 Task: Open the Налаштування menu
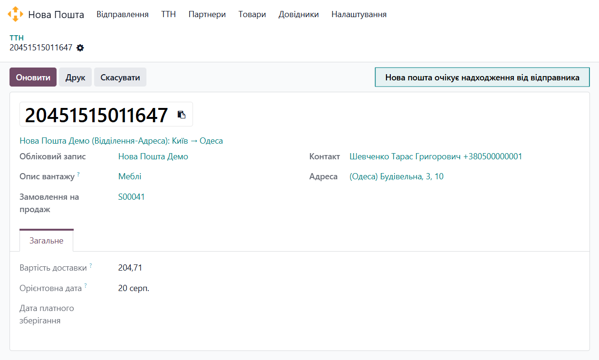point(359,14)
